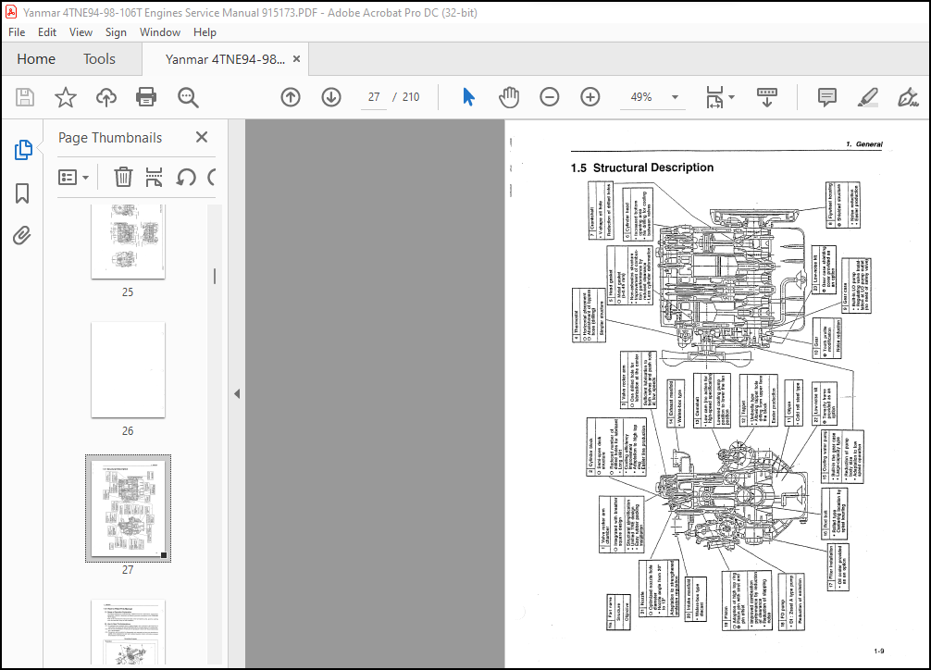This screenshot has width=931, height=670.
Task: Open thumbnail options dropdown menu
Action: click(74, 177)
